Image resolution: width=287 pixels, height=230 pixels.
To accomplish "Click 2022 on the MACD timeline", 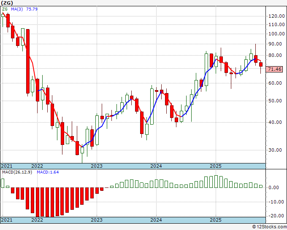I will click(37, 220).
